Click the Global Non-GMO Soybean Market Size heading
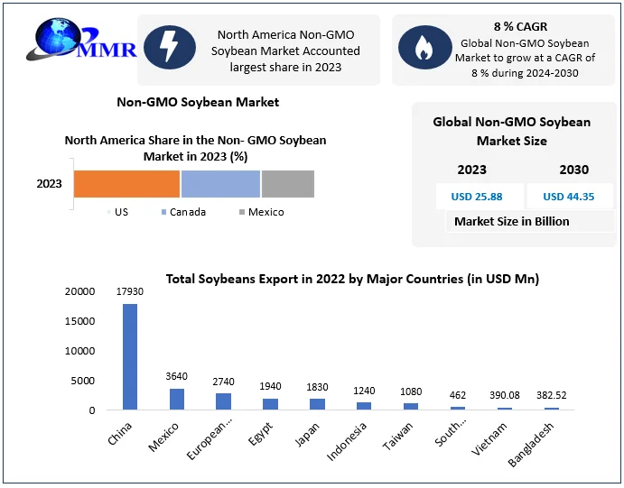 (x=511, y=131)
